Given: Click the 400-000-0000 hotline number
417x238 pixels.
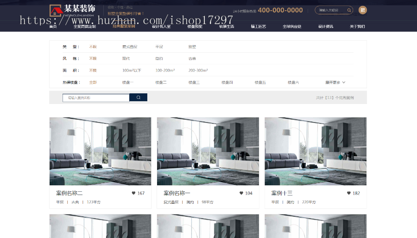Looking at the screenshot, I should [x=280, y=10].
